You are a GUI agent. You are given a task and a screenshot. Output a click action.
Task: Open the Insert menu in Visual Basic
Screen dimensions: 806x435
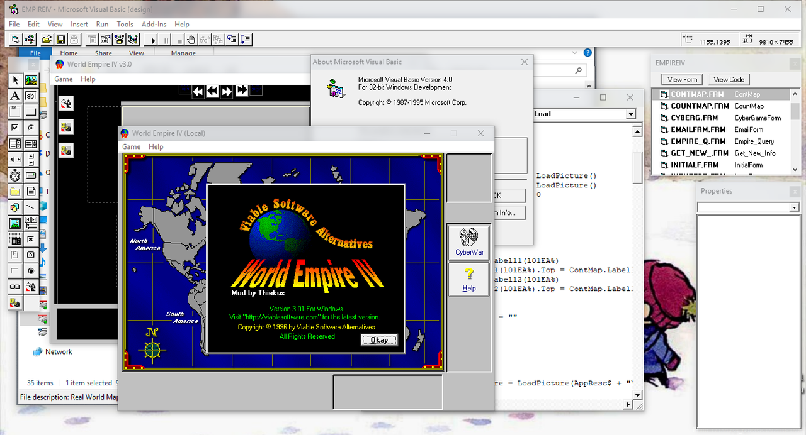click(x=79, y=25)
